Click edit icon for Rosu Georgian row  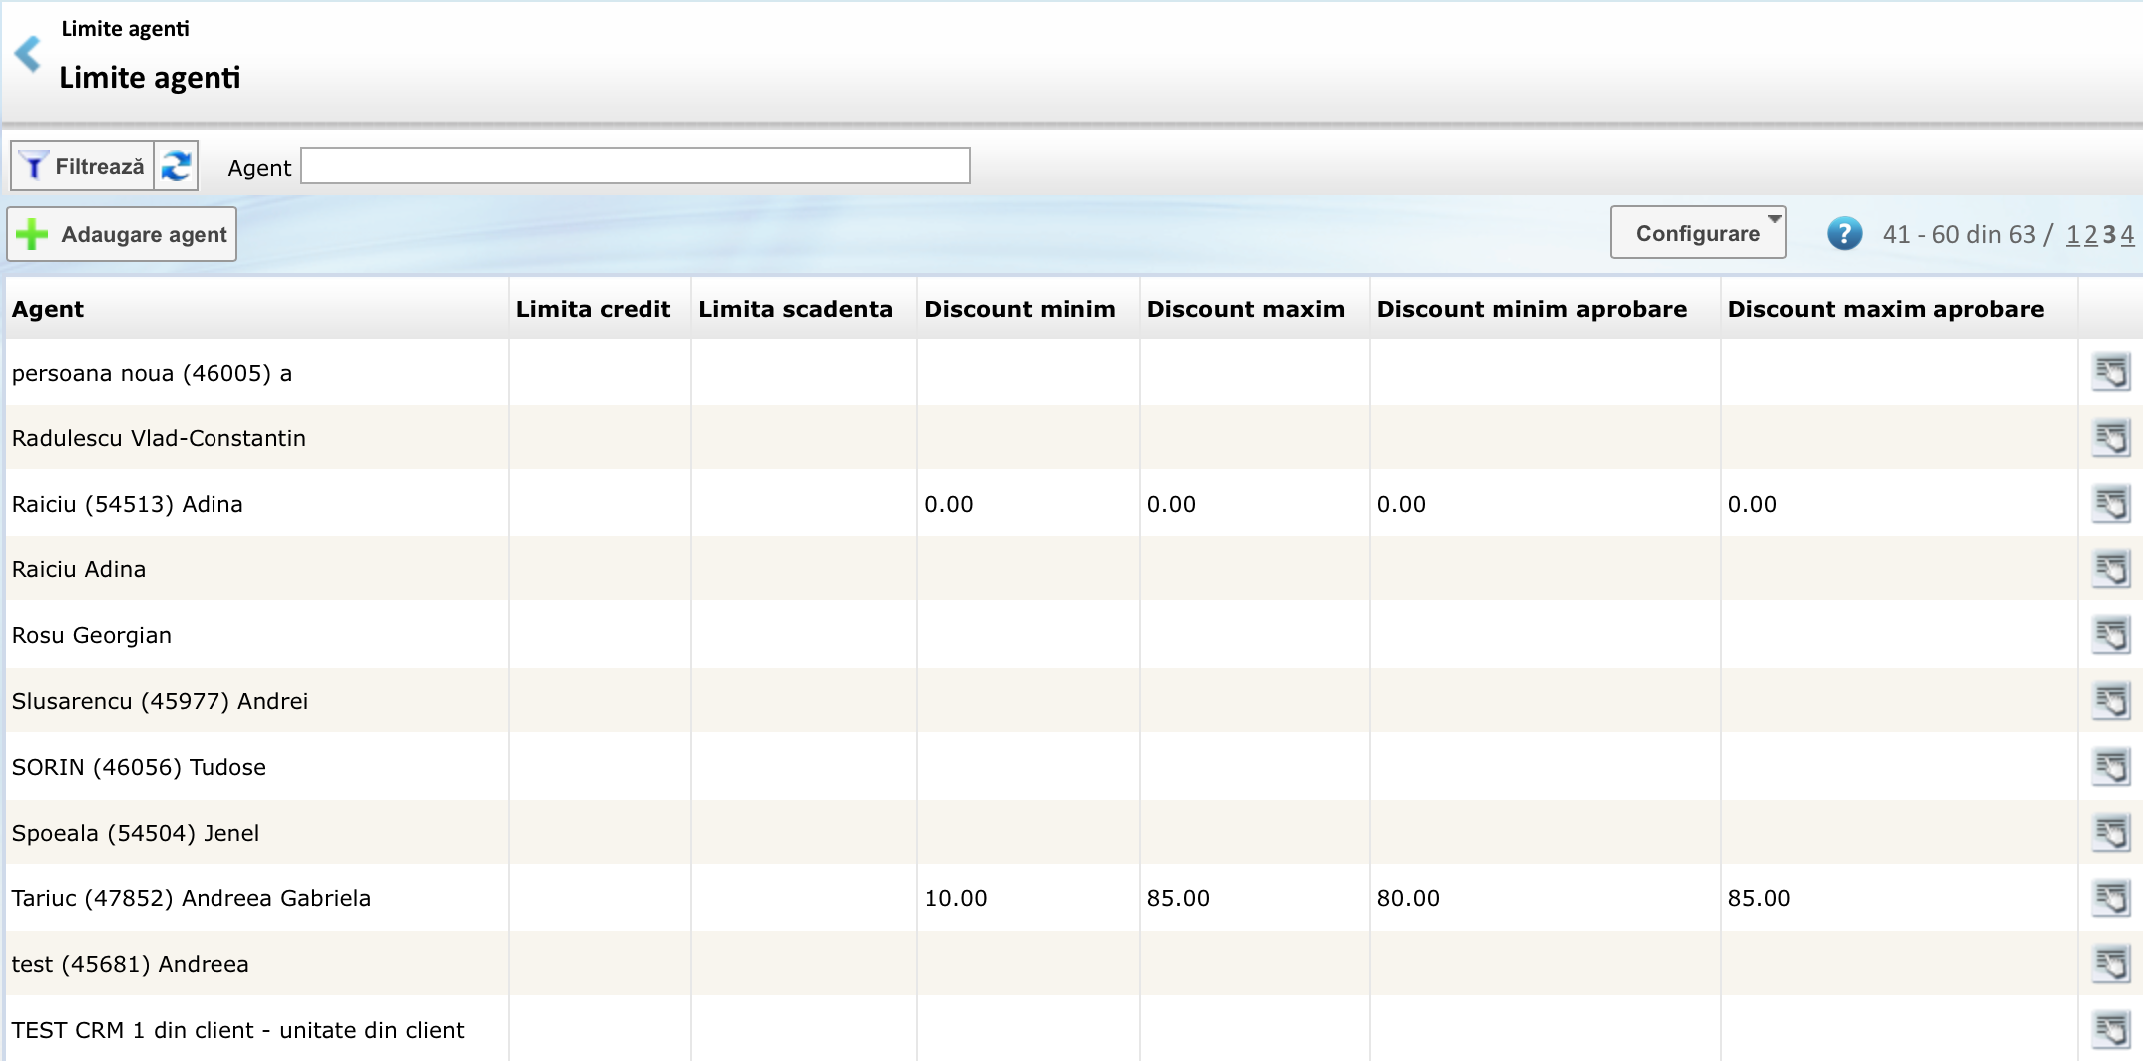[2110, 636]
